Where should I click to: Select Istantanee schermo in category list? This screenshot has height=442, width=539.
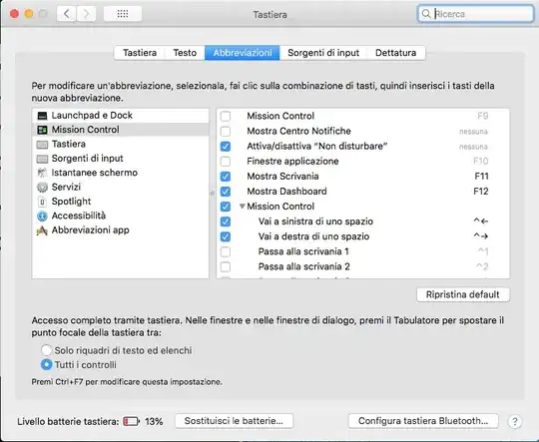[121, 173]
